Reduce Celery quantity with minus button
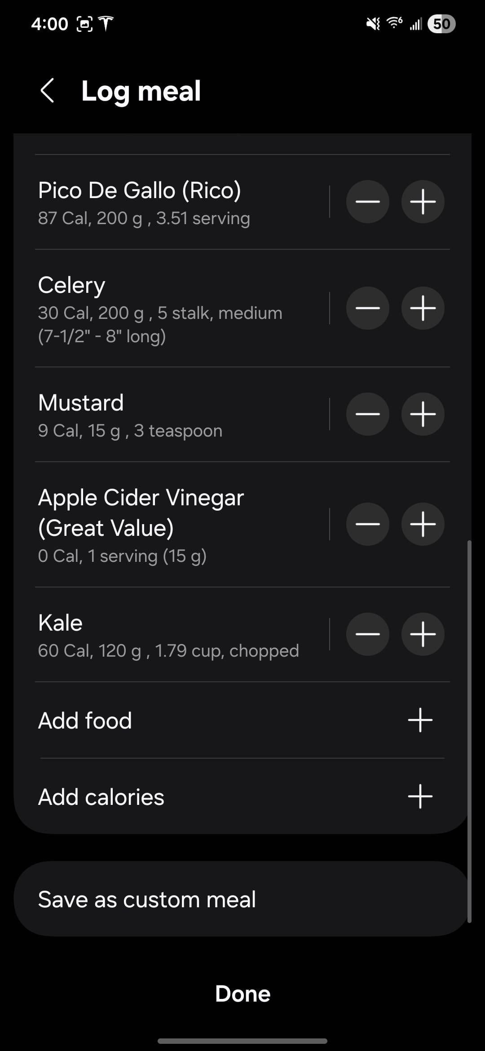Screen dimensions: 485x1051 pyautogui.click(x=367, y=308)
